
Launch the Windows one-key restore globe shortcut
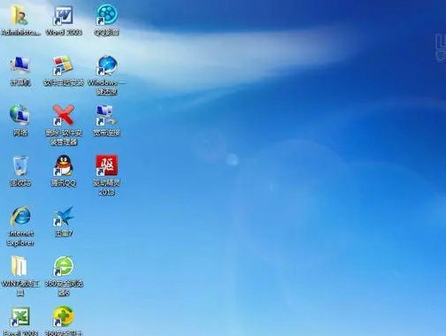107,65
